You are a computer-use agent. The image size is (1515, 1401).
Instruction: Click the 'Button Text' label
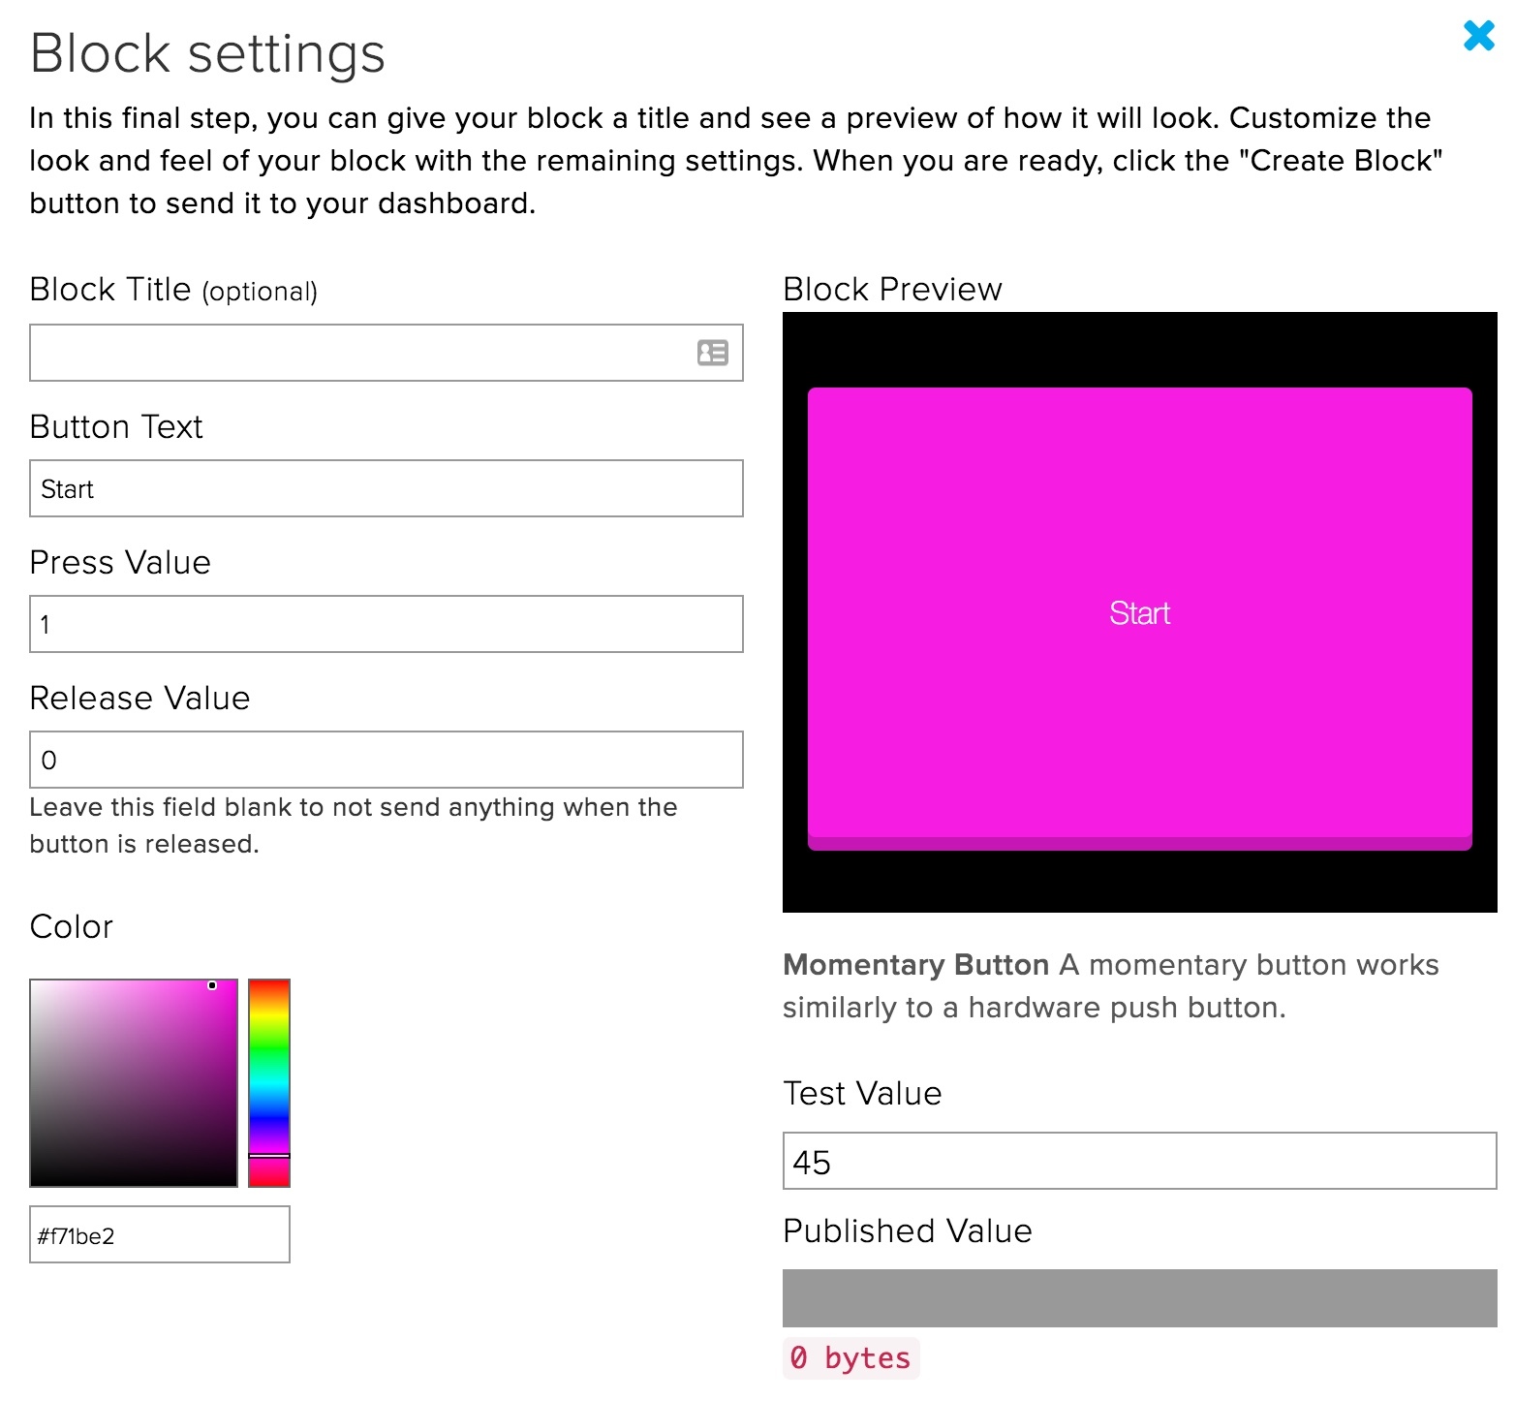(116, 426)
